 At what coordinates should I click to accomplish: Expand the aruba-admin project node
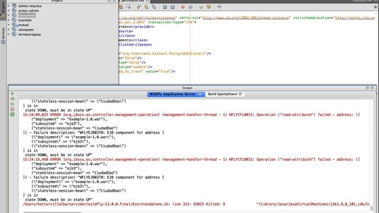[x=9, y=11]
